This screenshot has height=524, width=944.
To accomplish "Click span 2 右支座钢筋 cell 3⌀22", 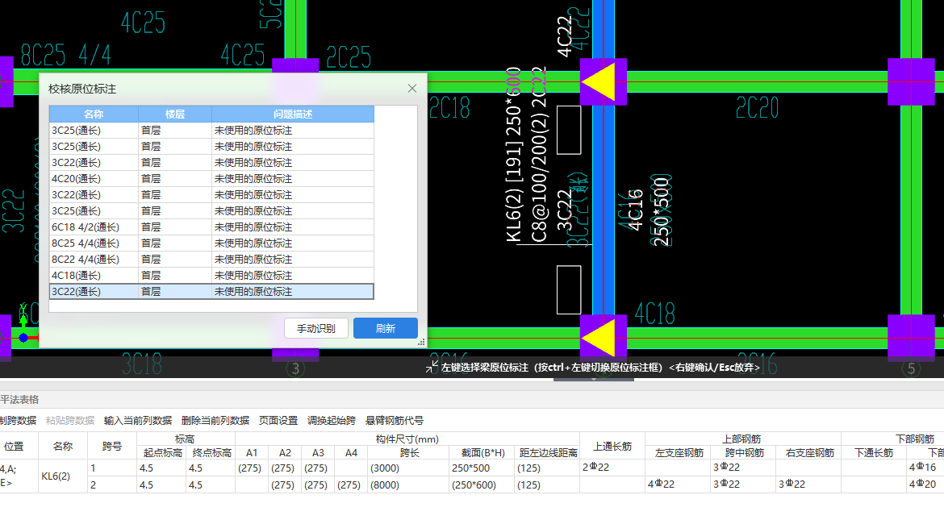I will tap(808, 484).
